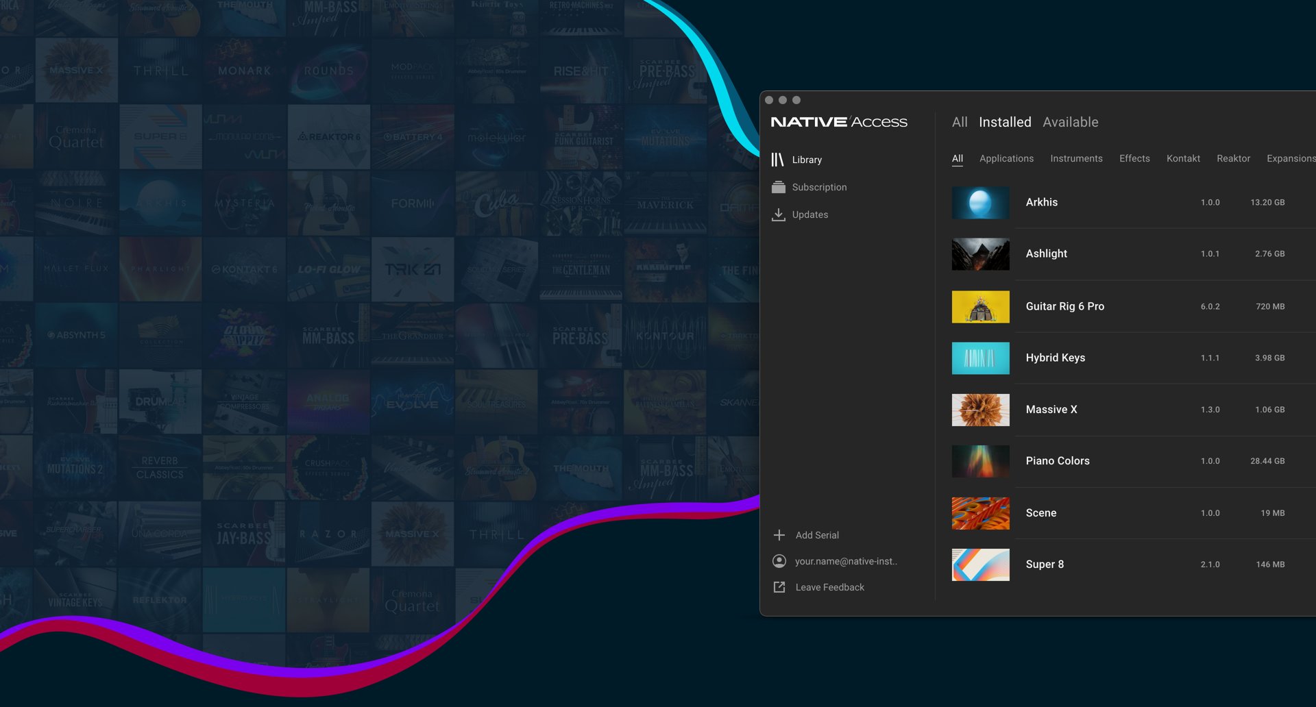Click the Add Serial button text
This screenshot has height=707, width=1316.
[817, 535]
